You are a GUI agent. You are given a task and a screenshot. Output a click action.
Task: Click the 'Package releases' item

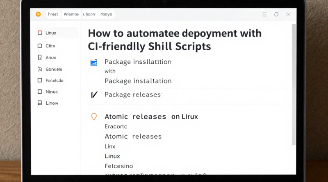coord(133,94)
